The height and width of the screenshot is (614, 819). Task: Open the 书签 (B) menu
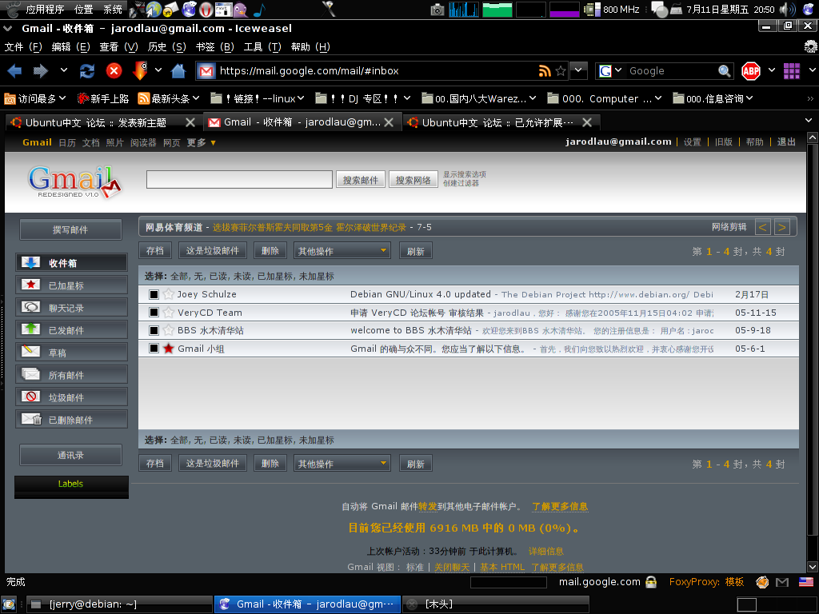point(214,47)
